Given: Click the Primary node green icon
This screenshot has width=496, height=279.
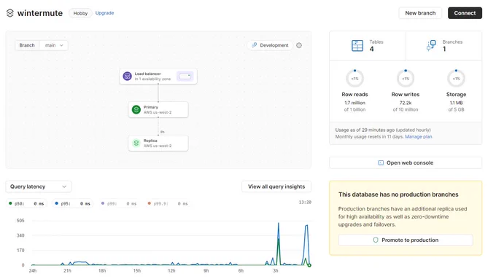Looking at the screenshot, I should (x=136, y=110).
